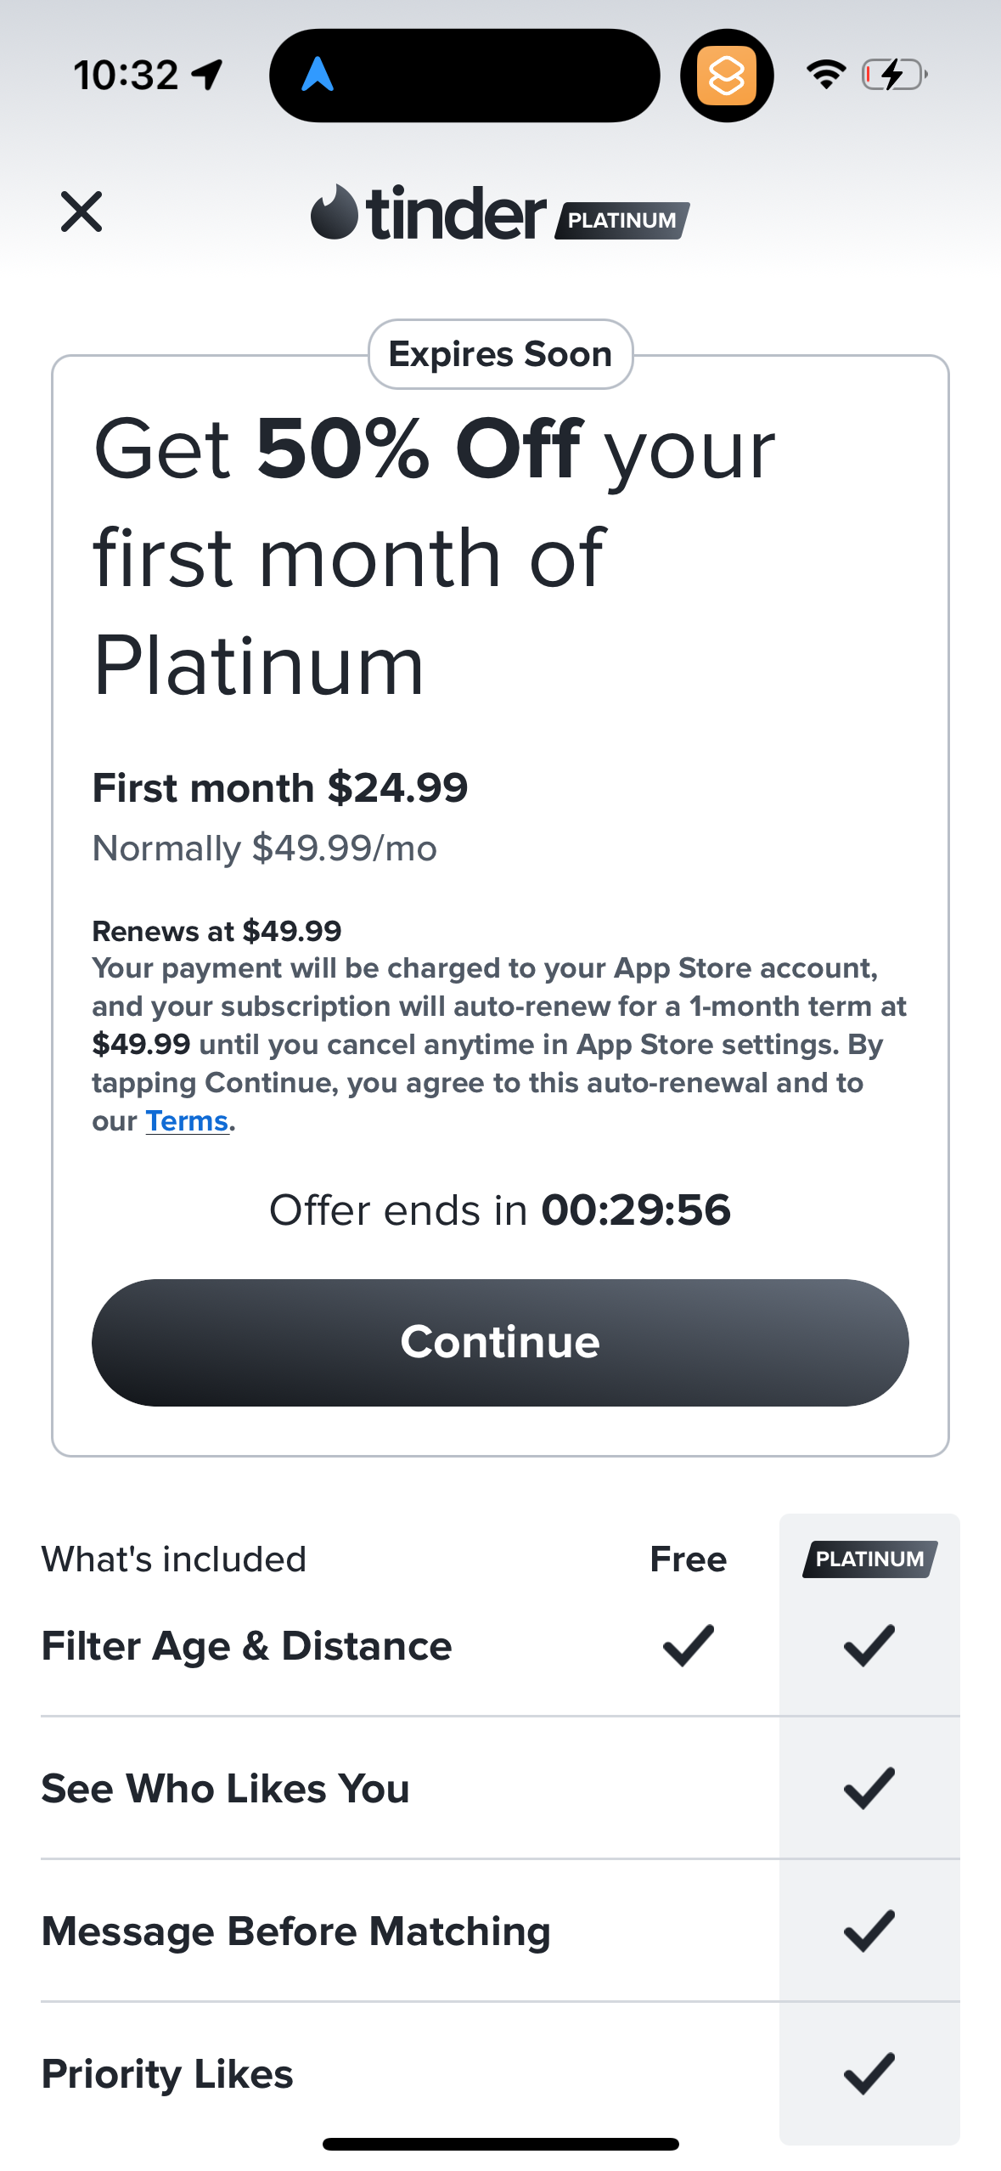Screen dimensions: 1001x2171
Task: Tap the Tinder flame logo
Action: point(334,212)
